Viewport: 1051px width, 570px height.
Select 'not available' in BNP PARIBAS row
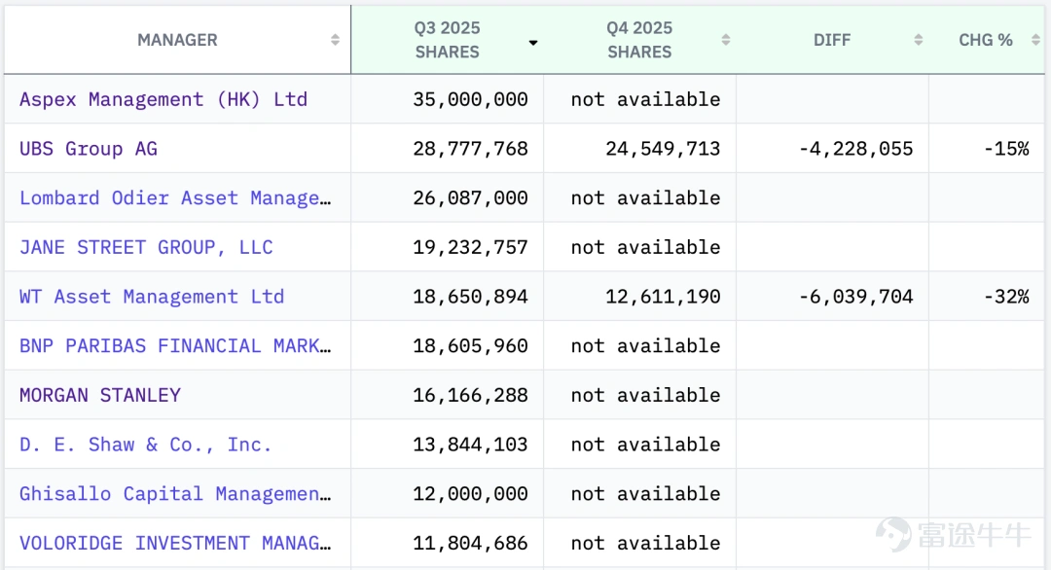645,346
